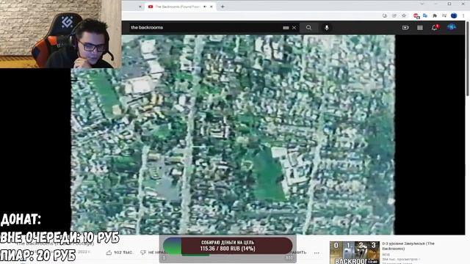Open the three-dot more actions under the video
Image resolution: width=470 pixels, height=264 pixels.
pos(317,253)
